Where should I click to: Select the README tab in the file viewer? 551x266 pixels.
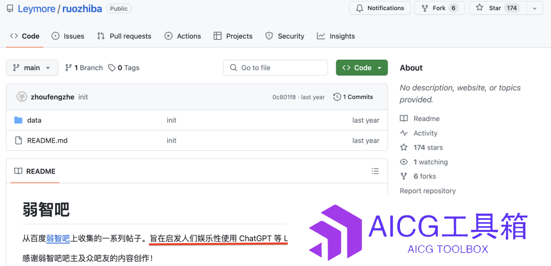pyautogui.click(x=35, y=171)
